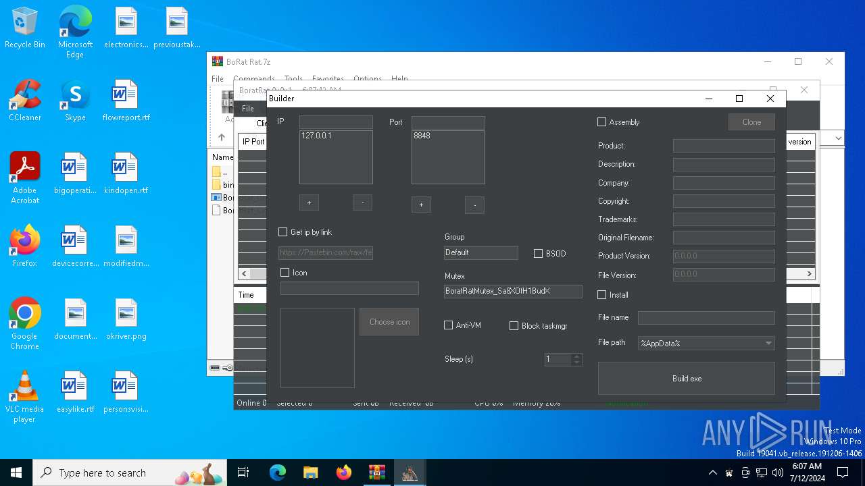Open File Explorer from taskbar
This screenshot has width=865, height=486.
tap(310, 473)
